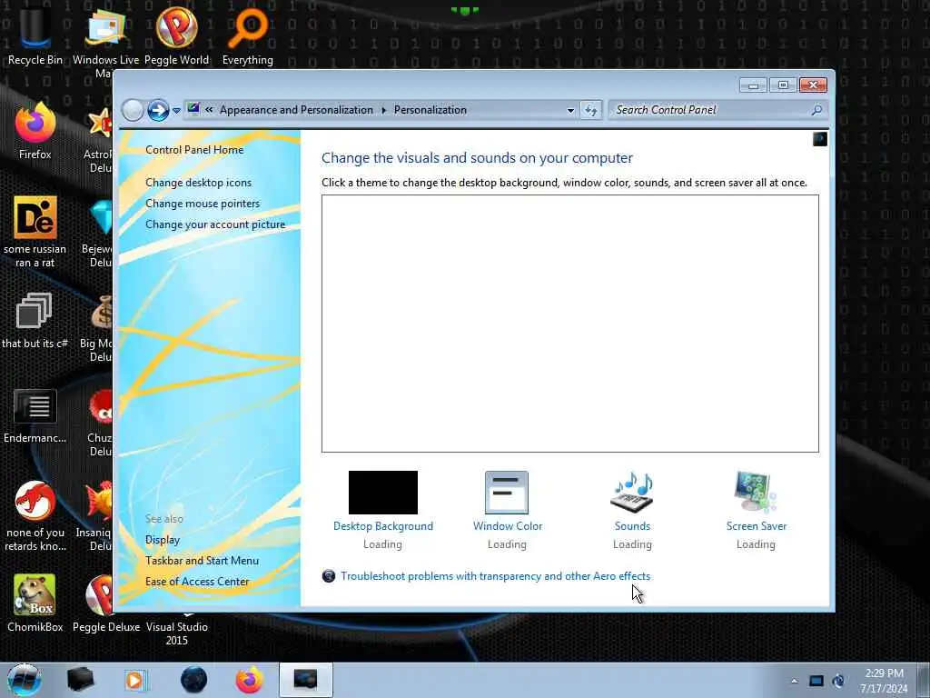The height and width of the screenshot is (698, 930).
Task: Open Firefox from the taskbar
Action: tap(250, 680)
